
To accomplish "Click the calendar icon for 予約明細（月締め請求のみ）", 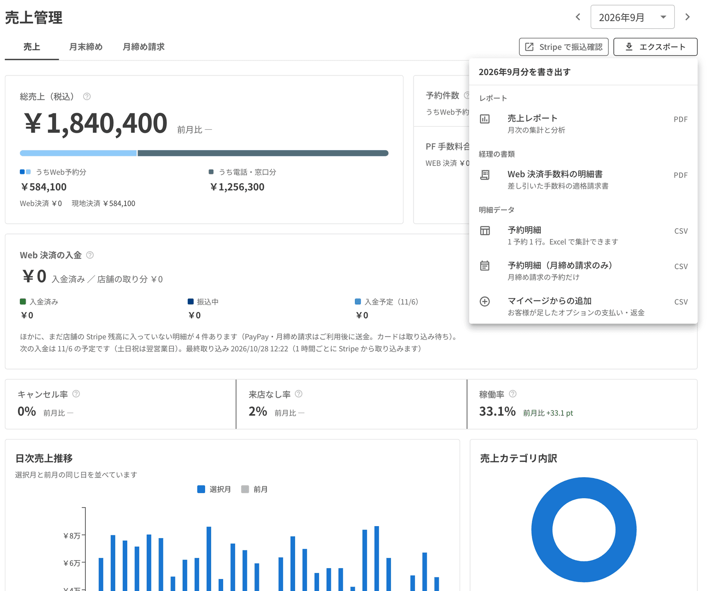I will (485, 266).
